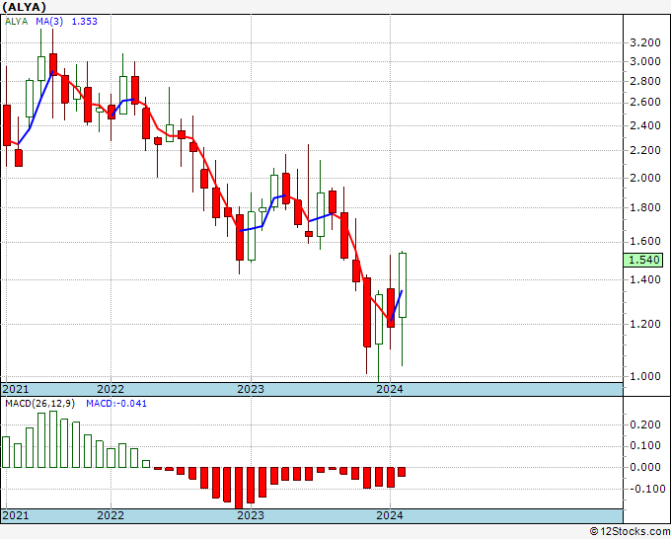The width and height of the screenshot is (671, 539).
Task: Click the 0.000 MACD axis label
Action: pyautogui.click(x=645, y=467)
